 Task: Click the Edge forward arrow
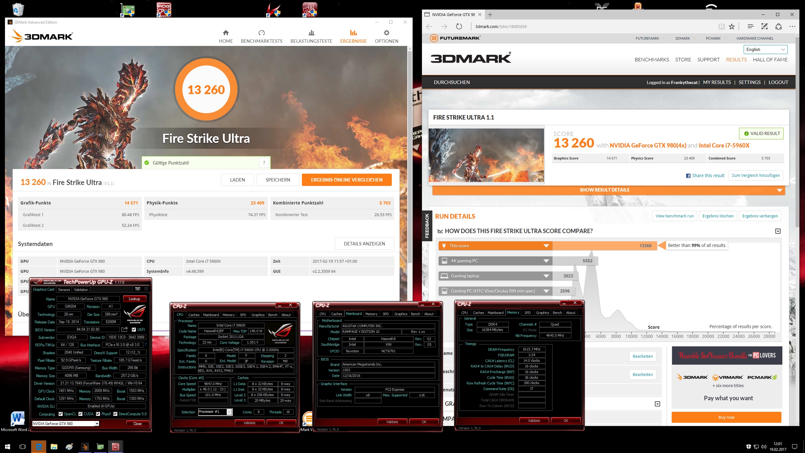(x=444, y=26)
